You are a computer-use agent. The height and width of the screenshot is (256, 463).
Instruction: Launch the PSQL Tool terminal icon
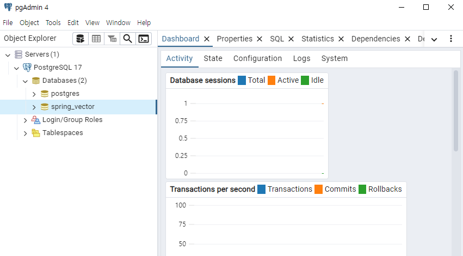click(144, 39)
